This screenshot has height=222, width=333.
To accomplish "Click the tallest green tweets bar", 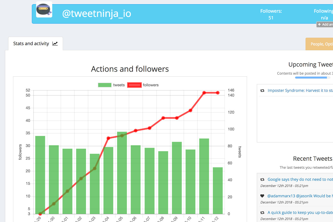I will (122, 173).
